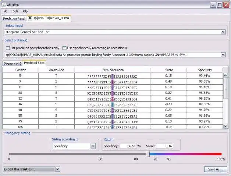Minimize the Musite window
Screen dimensions: 231x176
[x=213, y=5]
